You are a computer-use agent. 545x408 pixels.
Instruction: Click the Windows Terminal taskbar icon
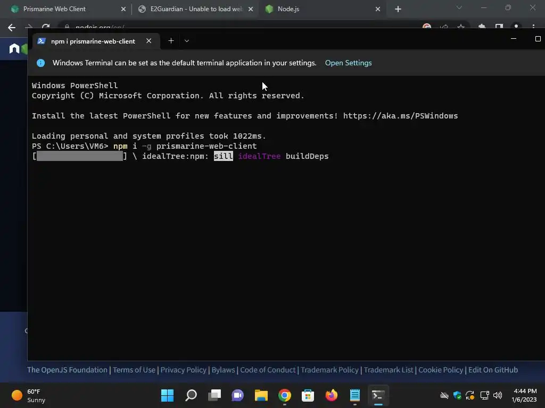pyautogui.click(x=378, y=395)
